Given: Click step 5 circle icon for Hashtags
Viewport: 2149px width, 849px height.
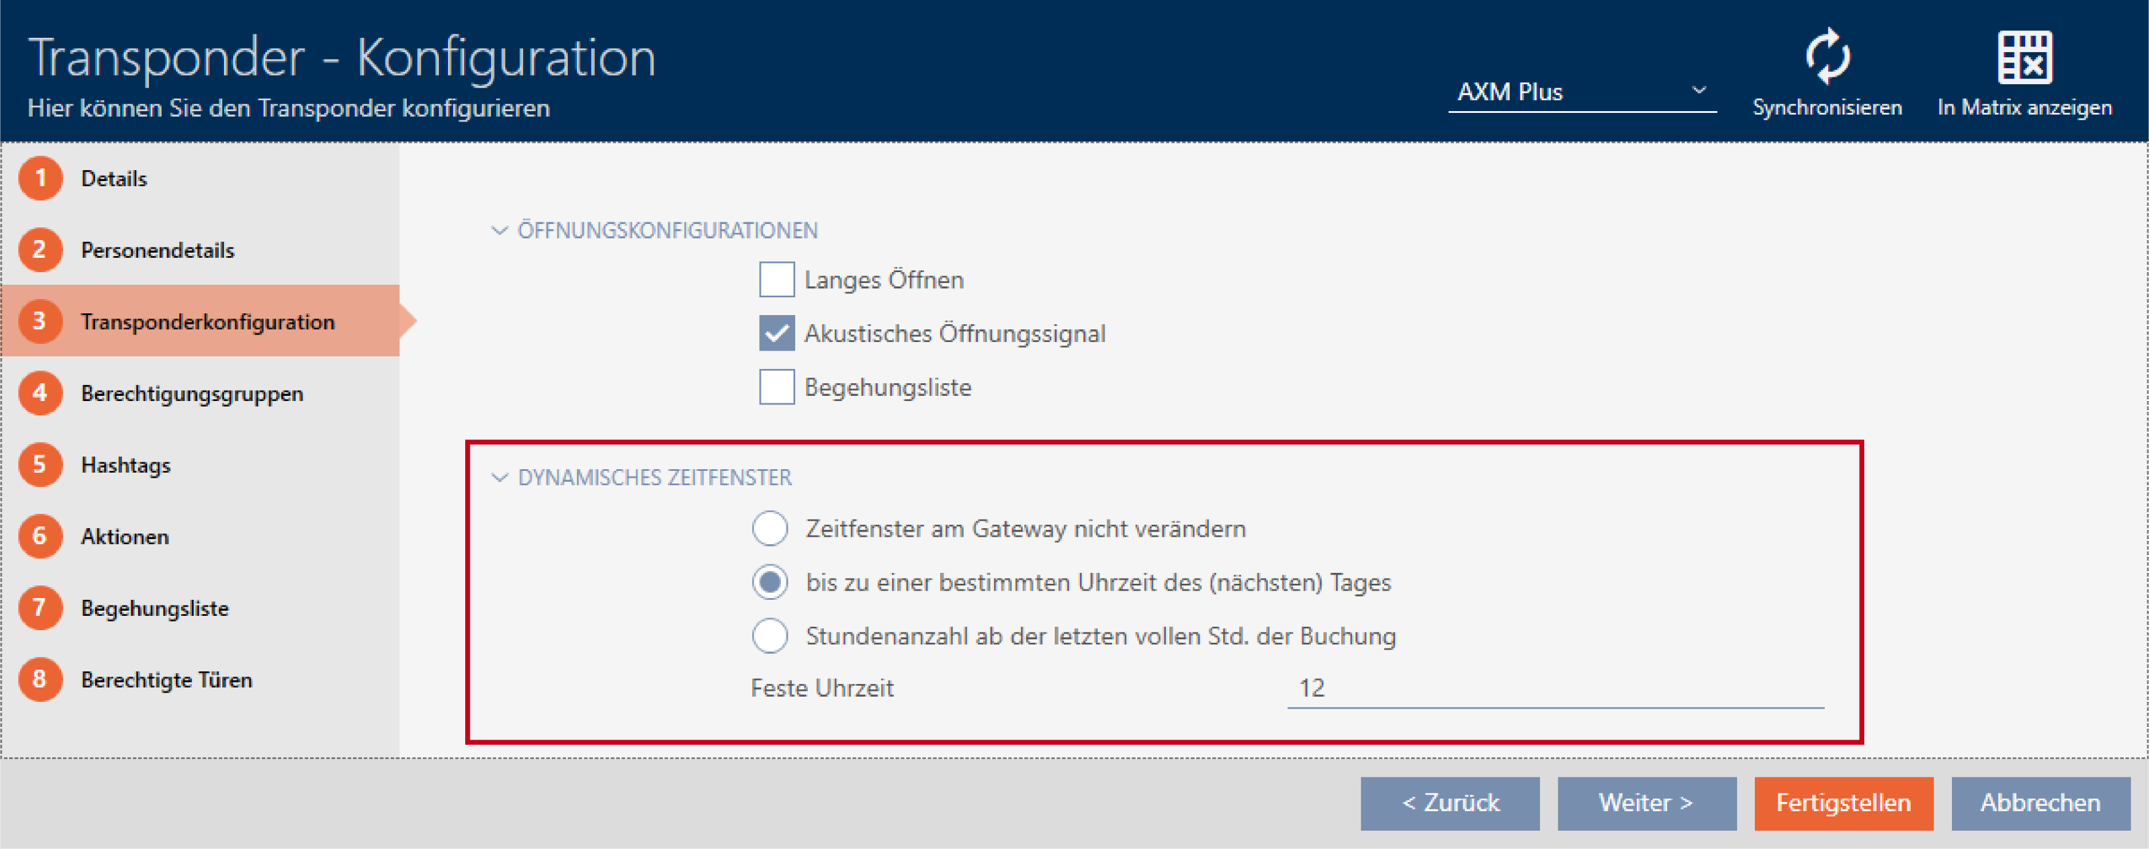Looking at the screenshot, I should [40, 465].
